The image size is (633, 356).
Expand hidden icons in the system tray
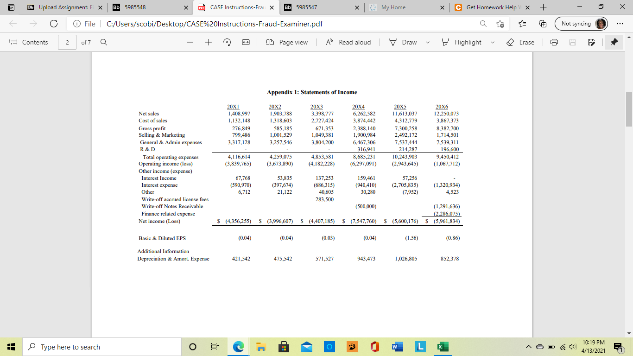[528, 346]
